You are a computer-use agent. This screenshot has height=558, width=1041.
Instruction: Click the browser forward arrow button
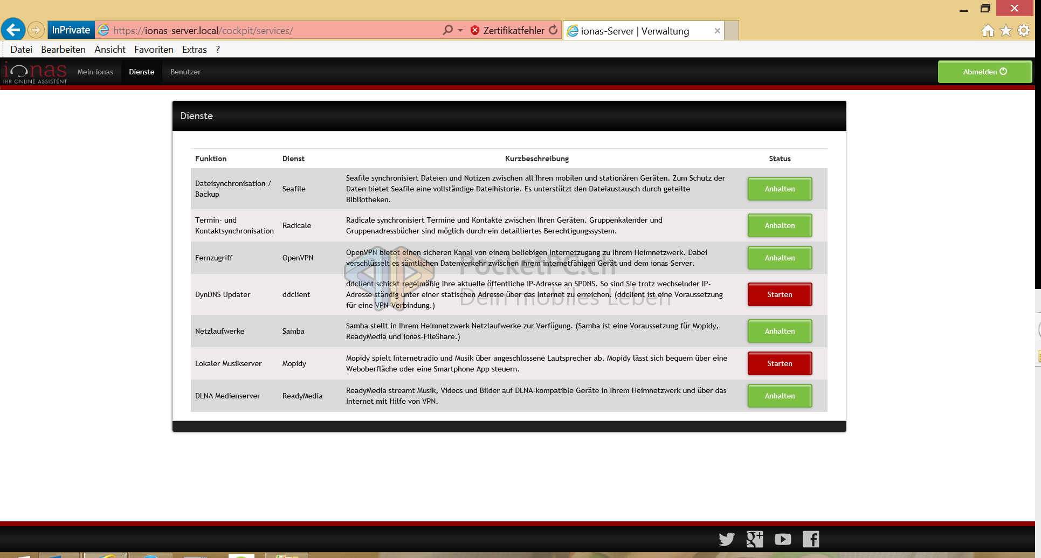point(36,30)
